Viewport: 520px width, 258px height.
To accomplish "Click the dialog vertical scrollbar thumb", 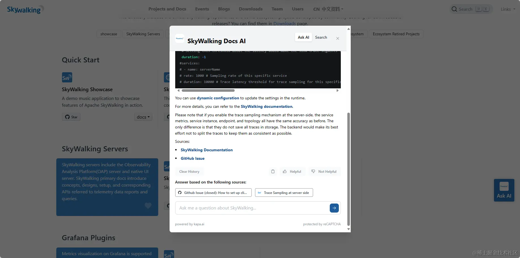I will [x=348, y=169].
